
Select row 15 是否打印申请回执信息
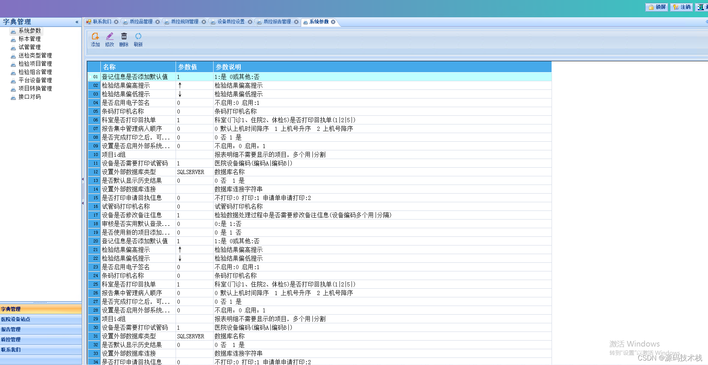click(320, 198)
